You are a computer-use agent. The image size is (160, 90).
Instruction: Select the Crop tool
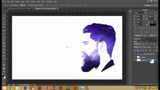4,24
